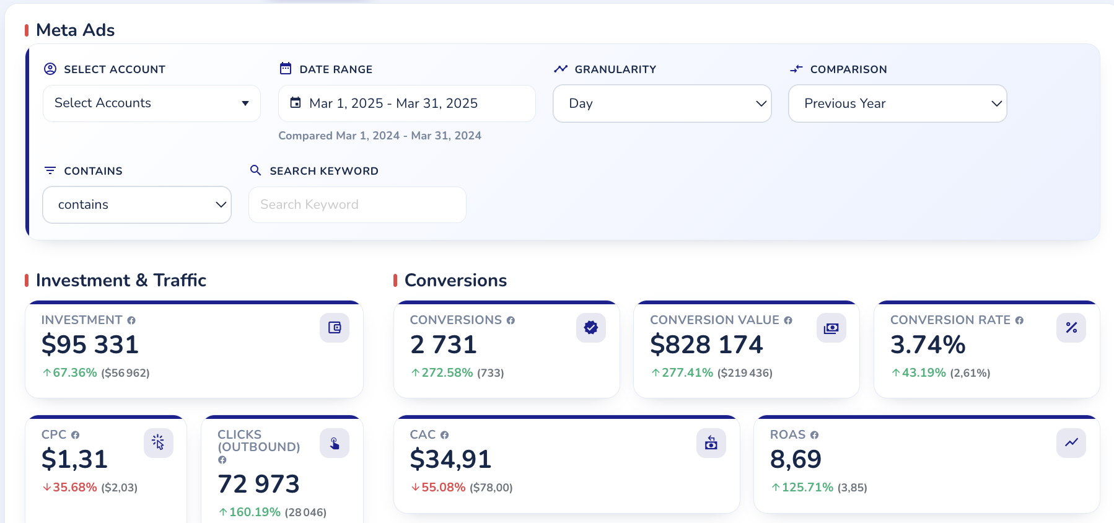Click the Investment value $95 331
The image size is (1114, 523).
point(90,345)
